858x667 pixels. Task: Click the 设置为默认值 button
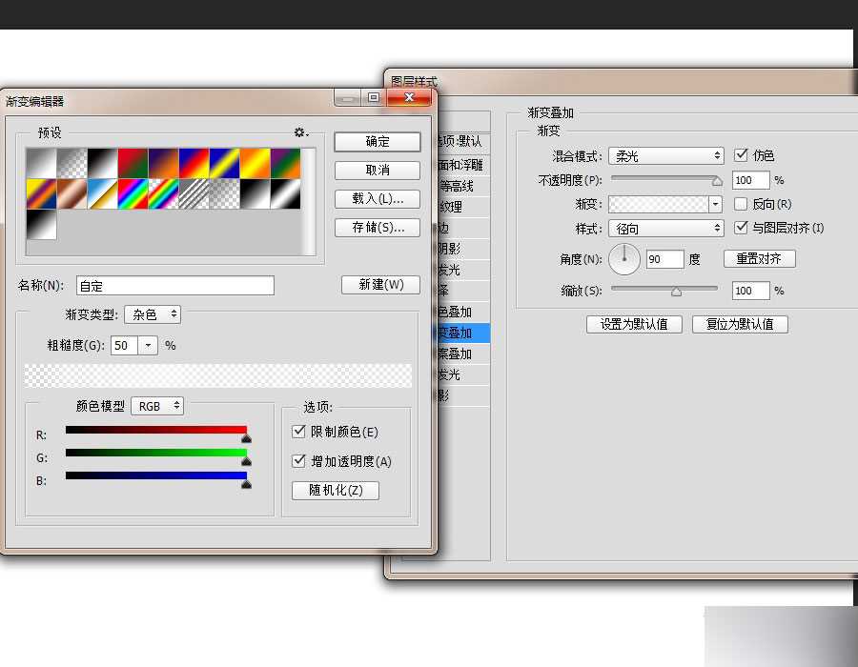tap(634, 324)
